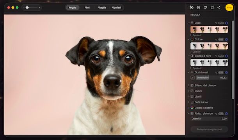
Task: Undo the Luce adjustment with its reset arrow
Action: [216, 23]
